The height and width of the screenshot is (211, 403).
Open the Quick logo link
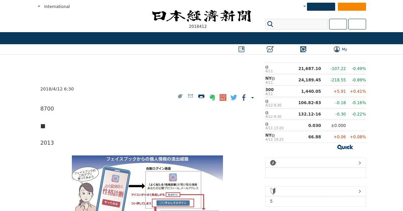click(x=345, y=147)
